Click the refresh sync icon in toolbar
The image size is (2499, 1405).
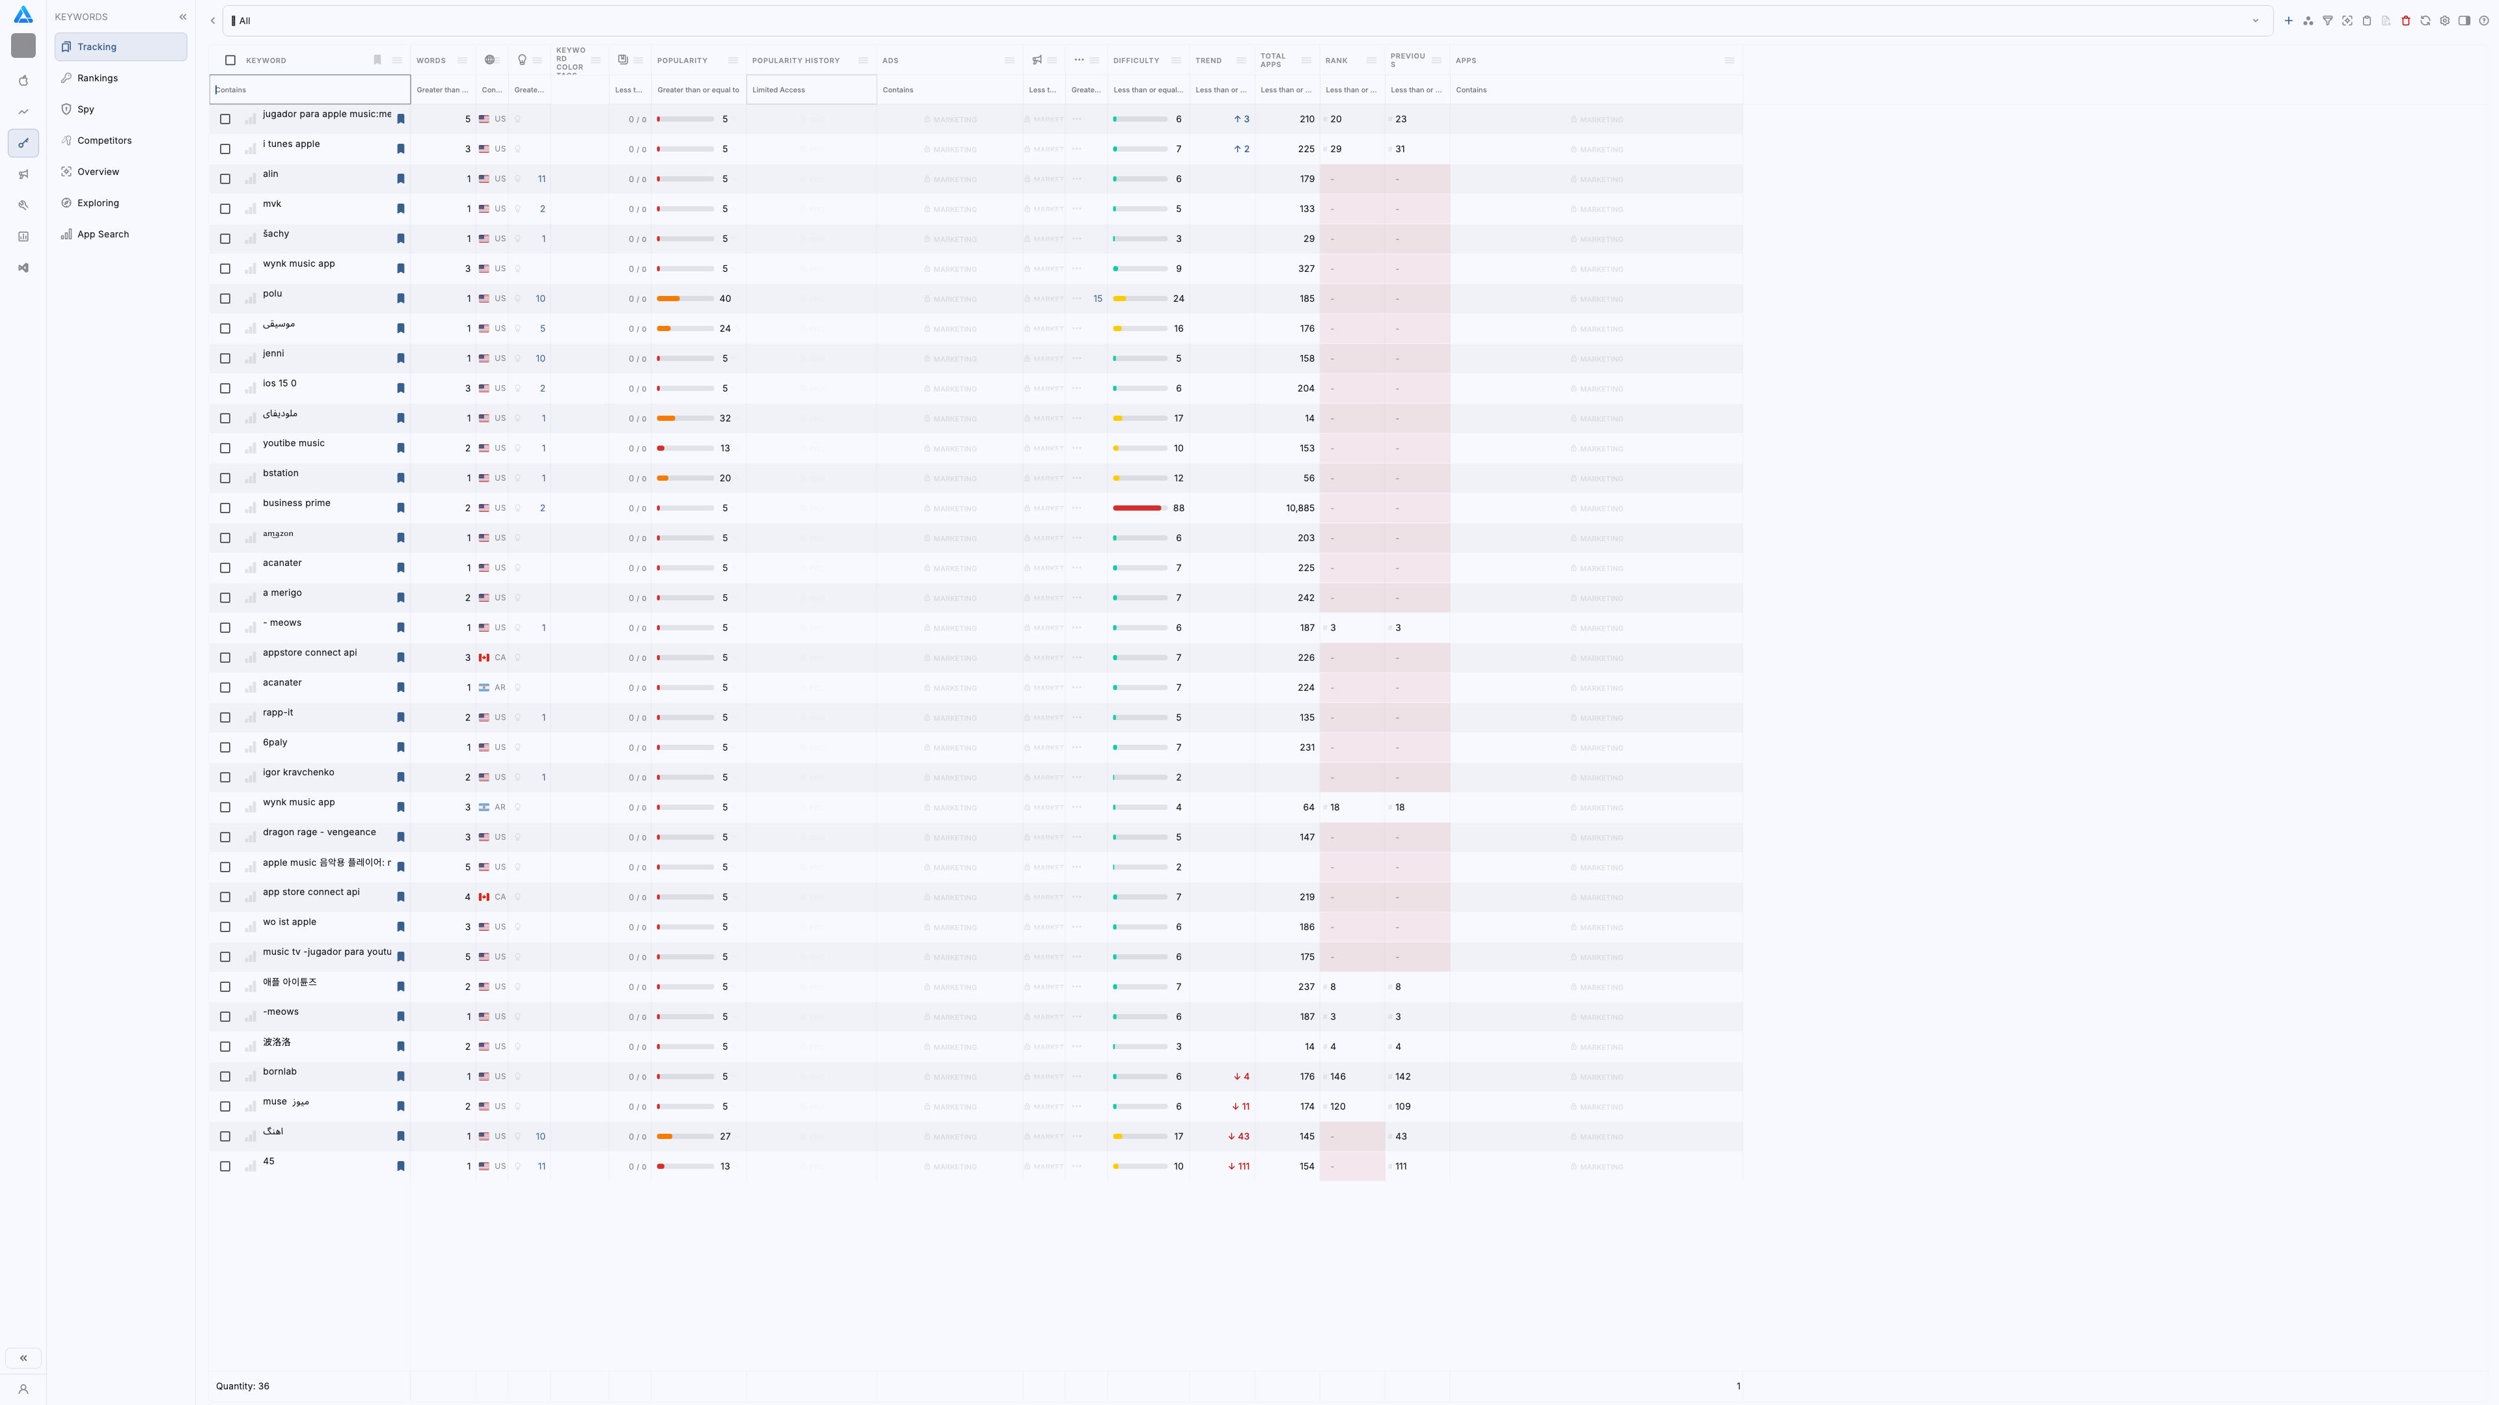coord(2425,20)
